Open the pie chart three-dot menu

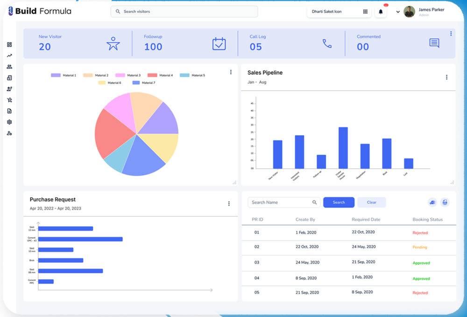231,72
